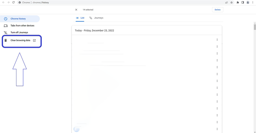Delete the 14 selected history entries

click(x=217, y=10)
